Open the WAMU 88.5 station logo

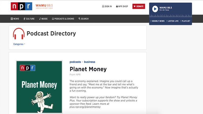pos(44,6)
